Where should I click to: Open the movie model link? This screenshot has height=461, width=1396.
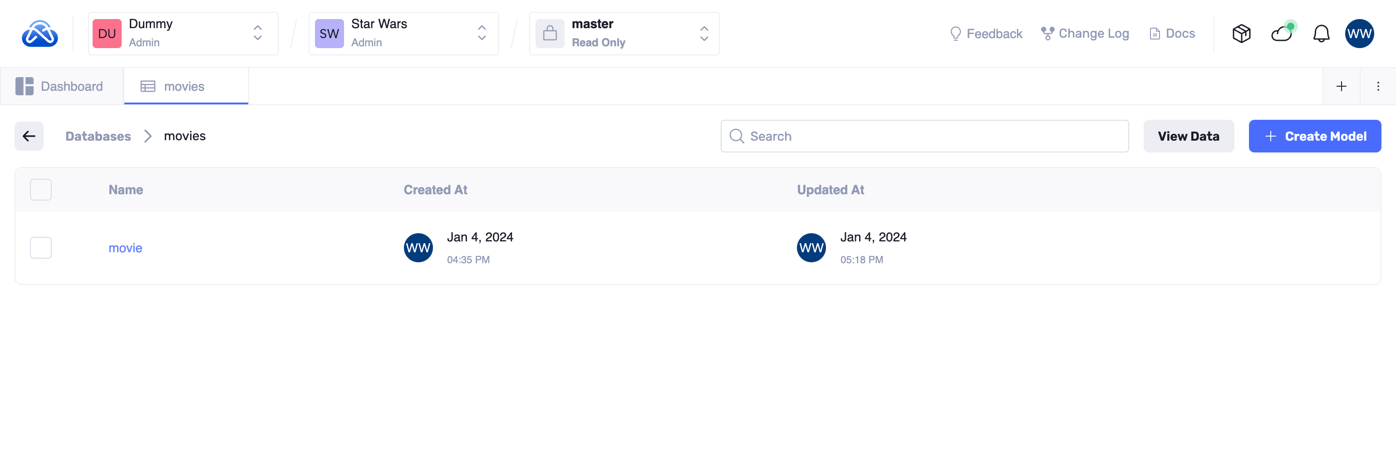point(125,248)
